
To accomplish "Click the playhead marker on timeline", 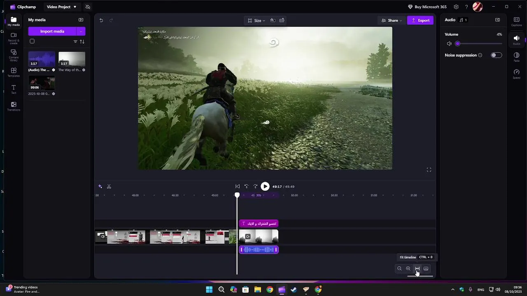I will tap(237, 195).
